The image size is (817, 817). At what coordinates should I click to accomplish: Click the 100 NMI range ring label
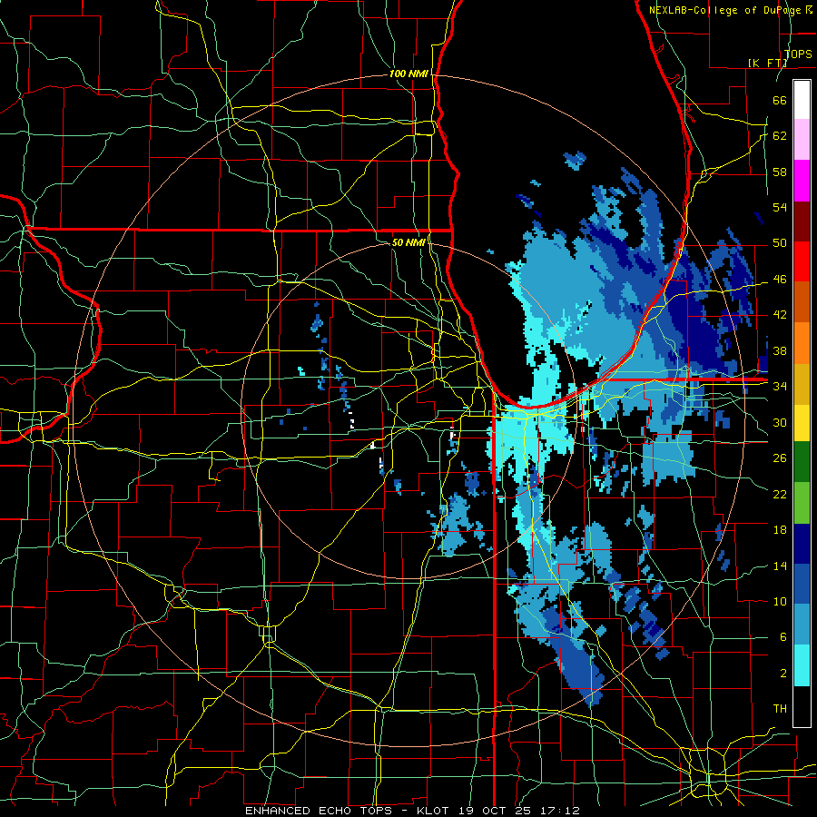[x=409, y=74]
